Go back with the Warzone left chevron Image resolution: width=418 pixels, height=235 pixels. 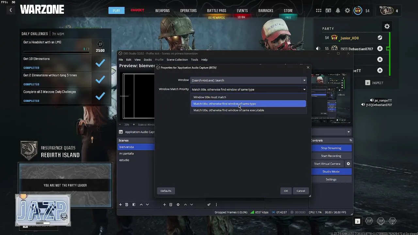pyautogui.click(x=10, y=10)
